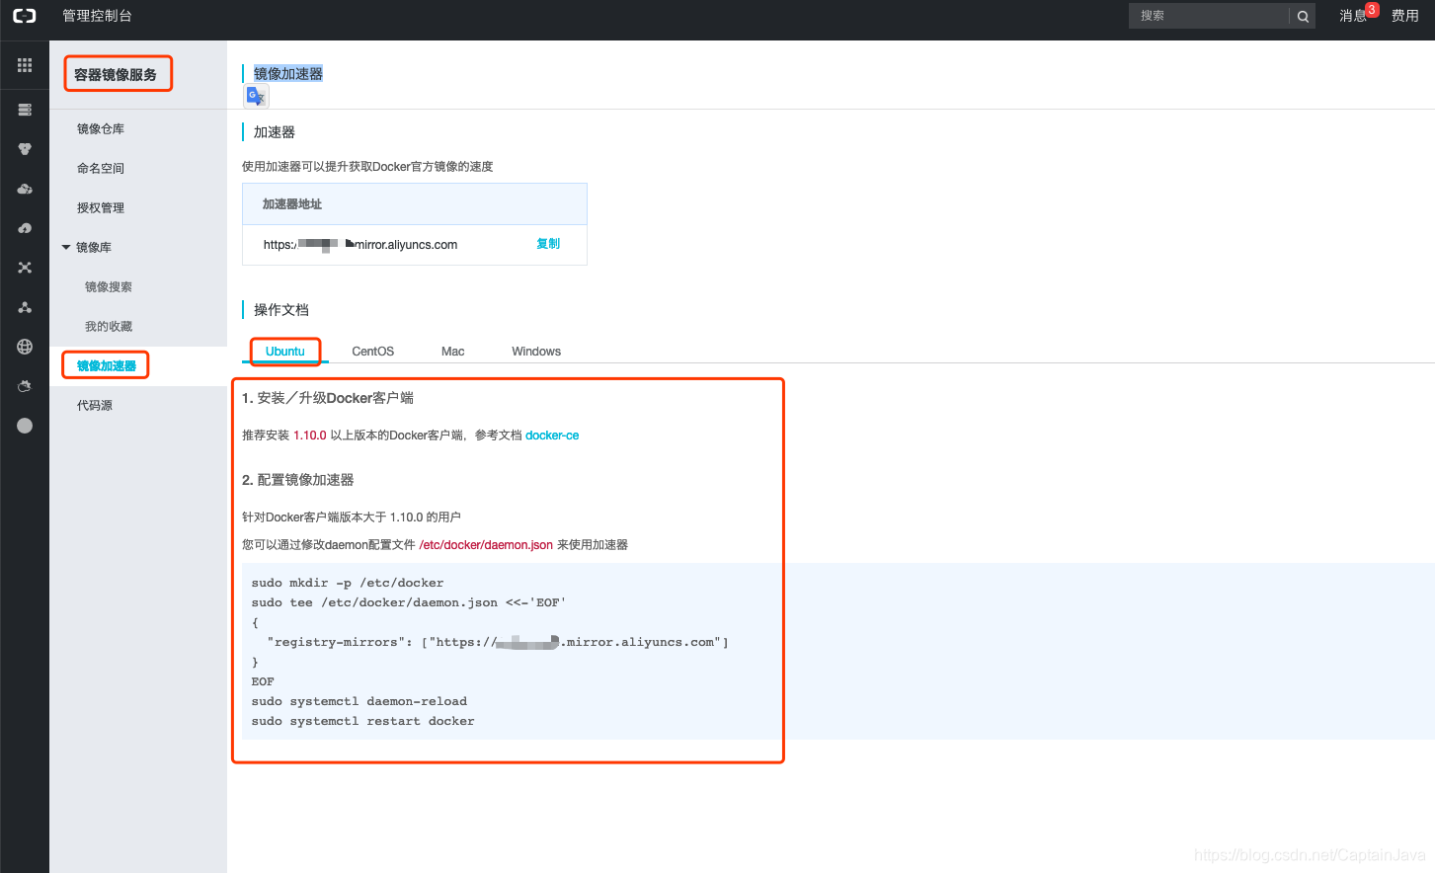This screenshot has height=873, width=1435.
Task: Open 消息 messages in top bar
Action: [1352, 16]
